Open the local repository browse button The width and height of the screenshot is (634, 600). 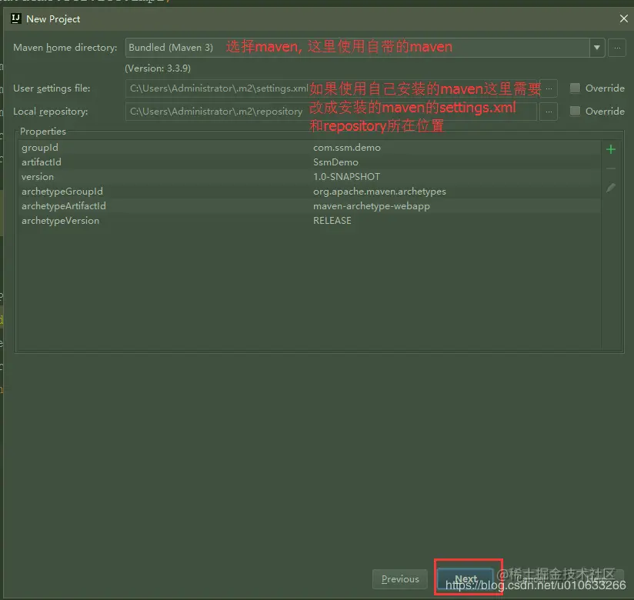tap(549, 112)
